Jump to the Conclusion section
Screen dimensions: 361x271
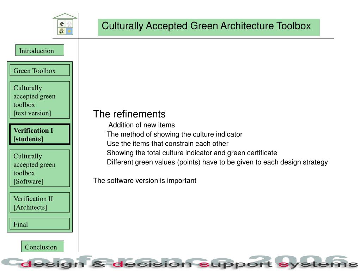pos(43,247)
